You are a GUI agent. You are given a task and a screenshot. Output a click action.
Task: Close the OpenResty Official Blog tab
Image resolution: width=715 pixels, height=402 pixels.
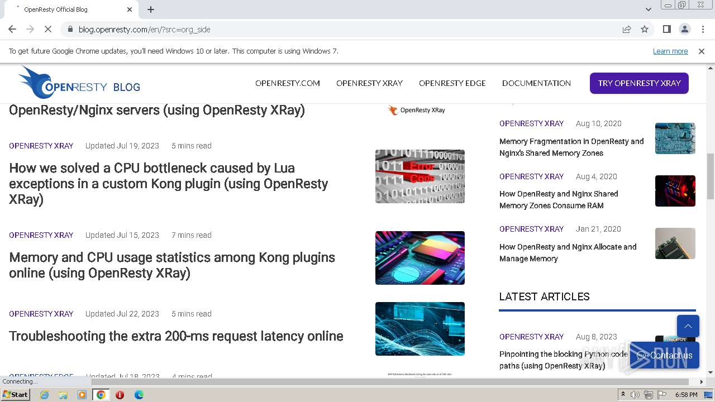[x=130, y=9]
